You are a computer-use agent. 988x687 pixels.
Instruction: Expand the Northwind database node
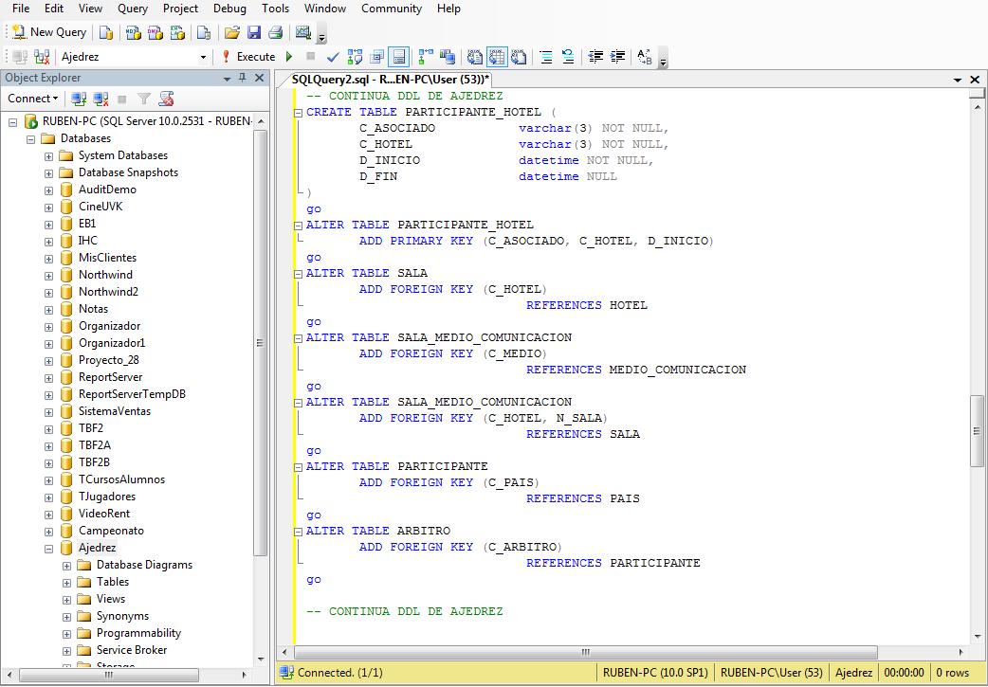(x=48, y=275)
